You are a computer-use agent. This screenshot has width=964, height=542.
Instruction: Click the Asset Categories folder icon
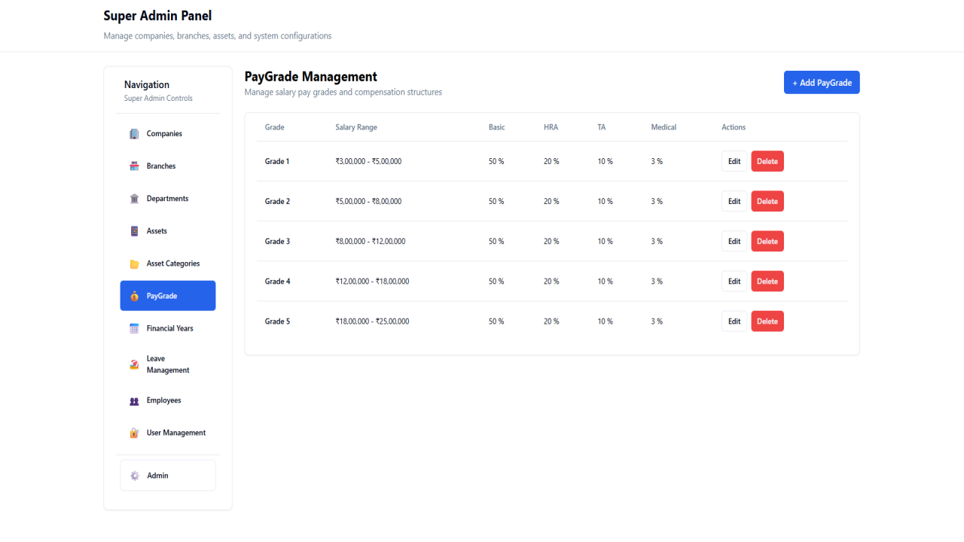[x=134, y=263]
